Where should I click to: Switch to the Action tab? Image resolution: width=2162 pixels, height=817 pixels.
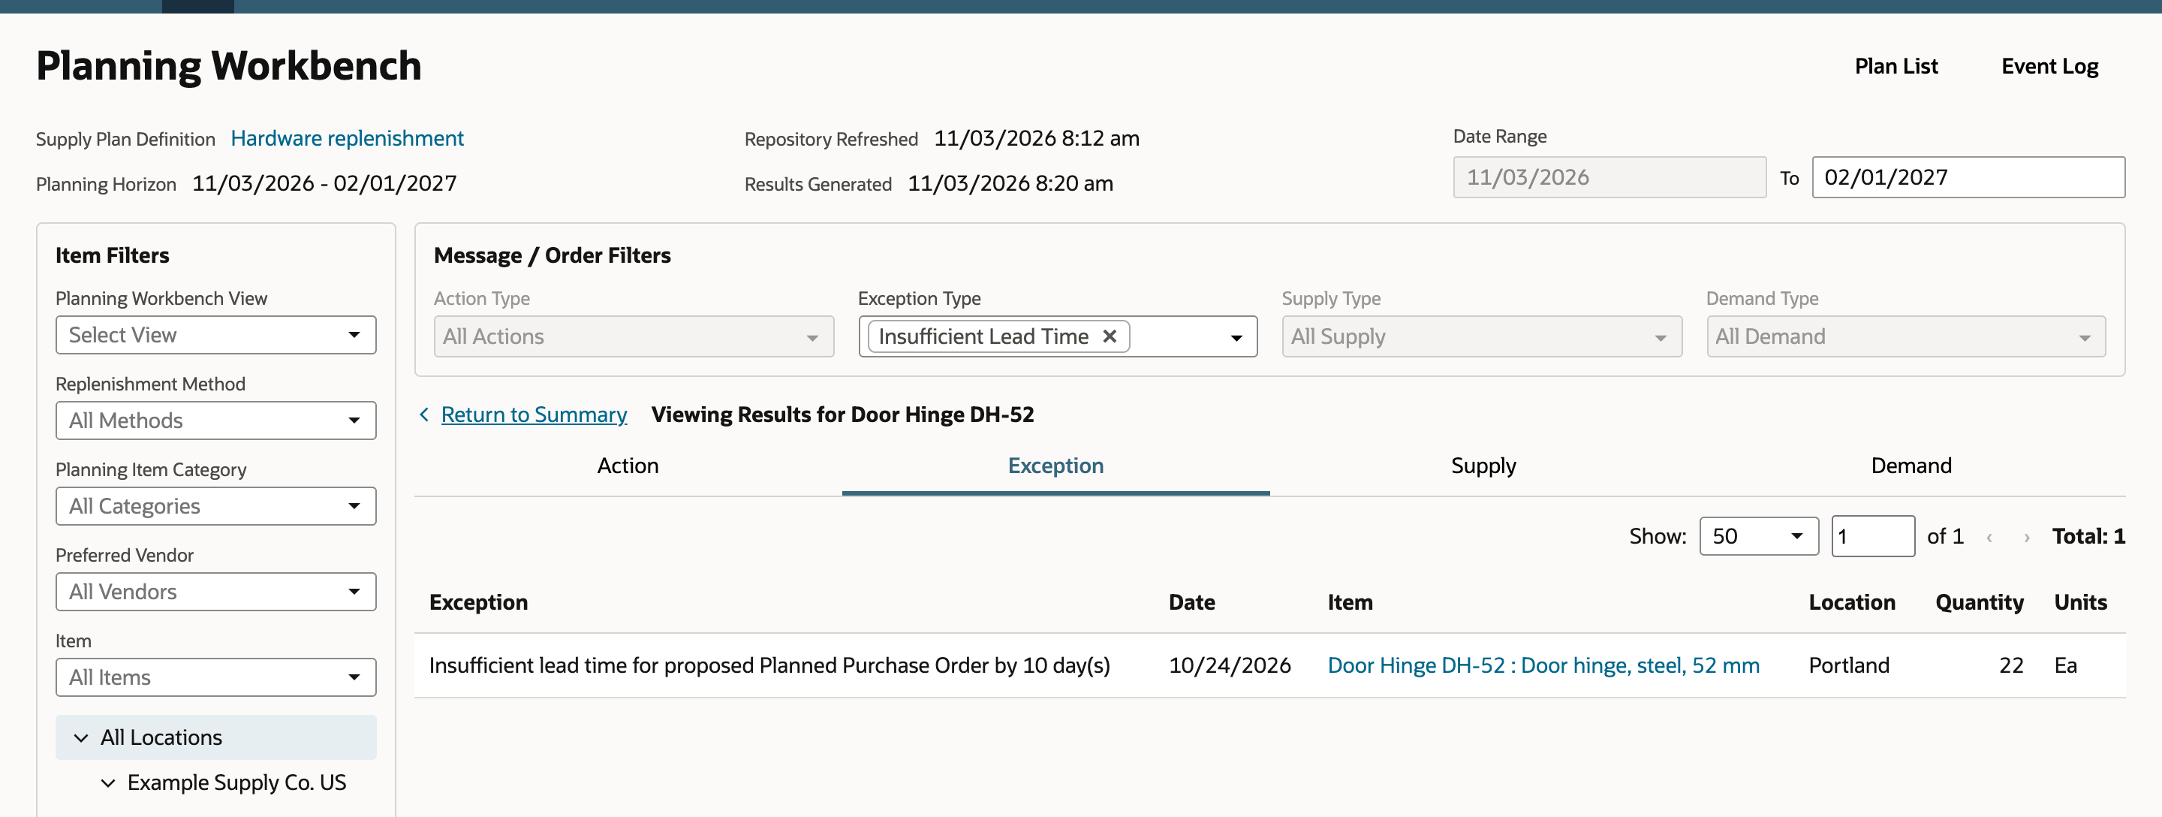[x=628, y=466]
